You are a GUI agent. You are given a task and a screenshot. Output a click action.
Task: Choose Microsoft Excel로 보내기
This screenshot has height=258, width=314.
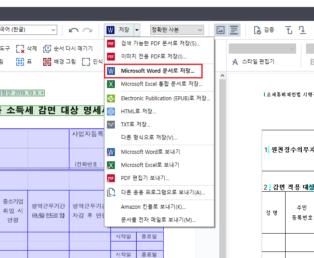(159, 165)
